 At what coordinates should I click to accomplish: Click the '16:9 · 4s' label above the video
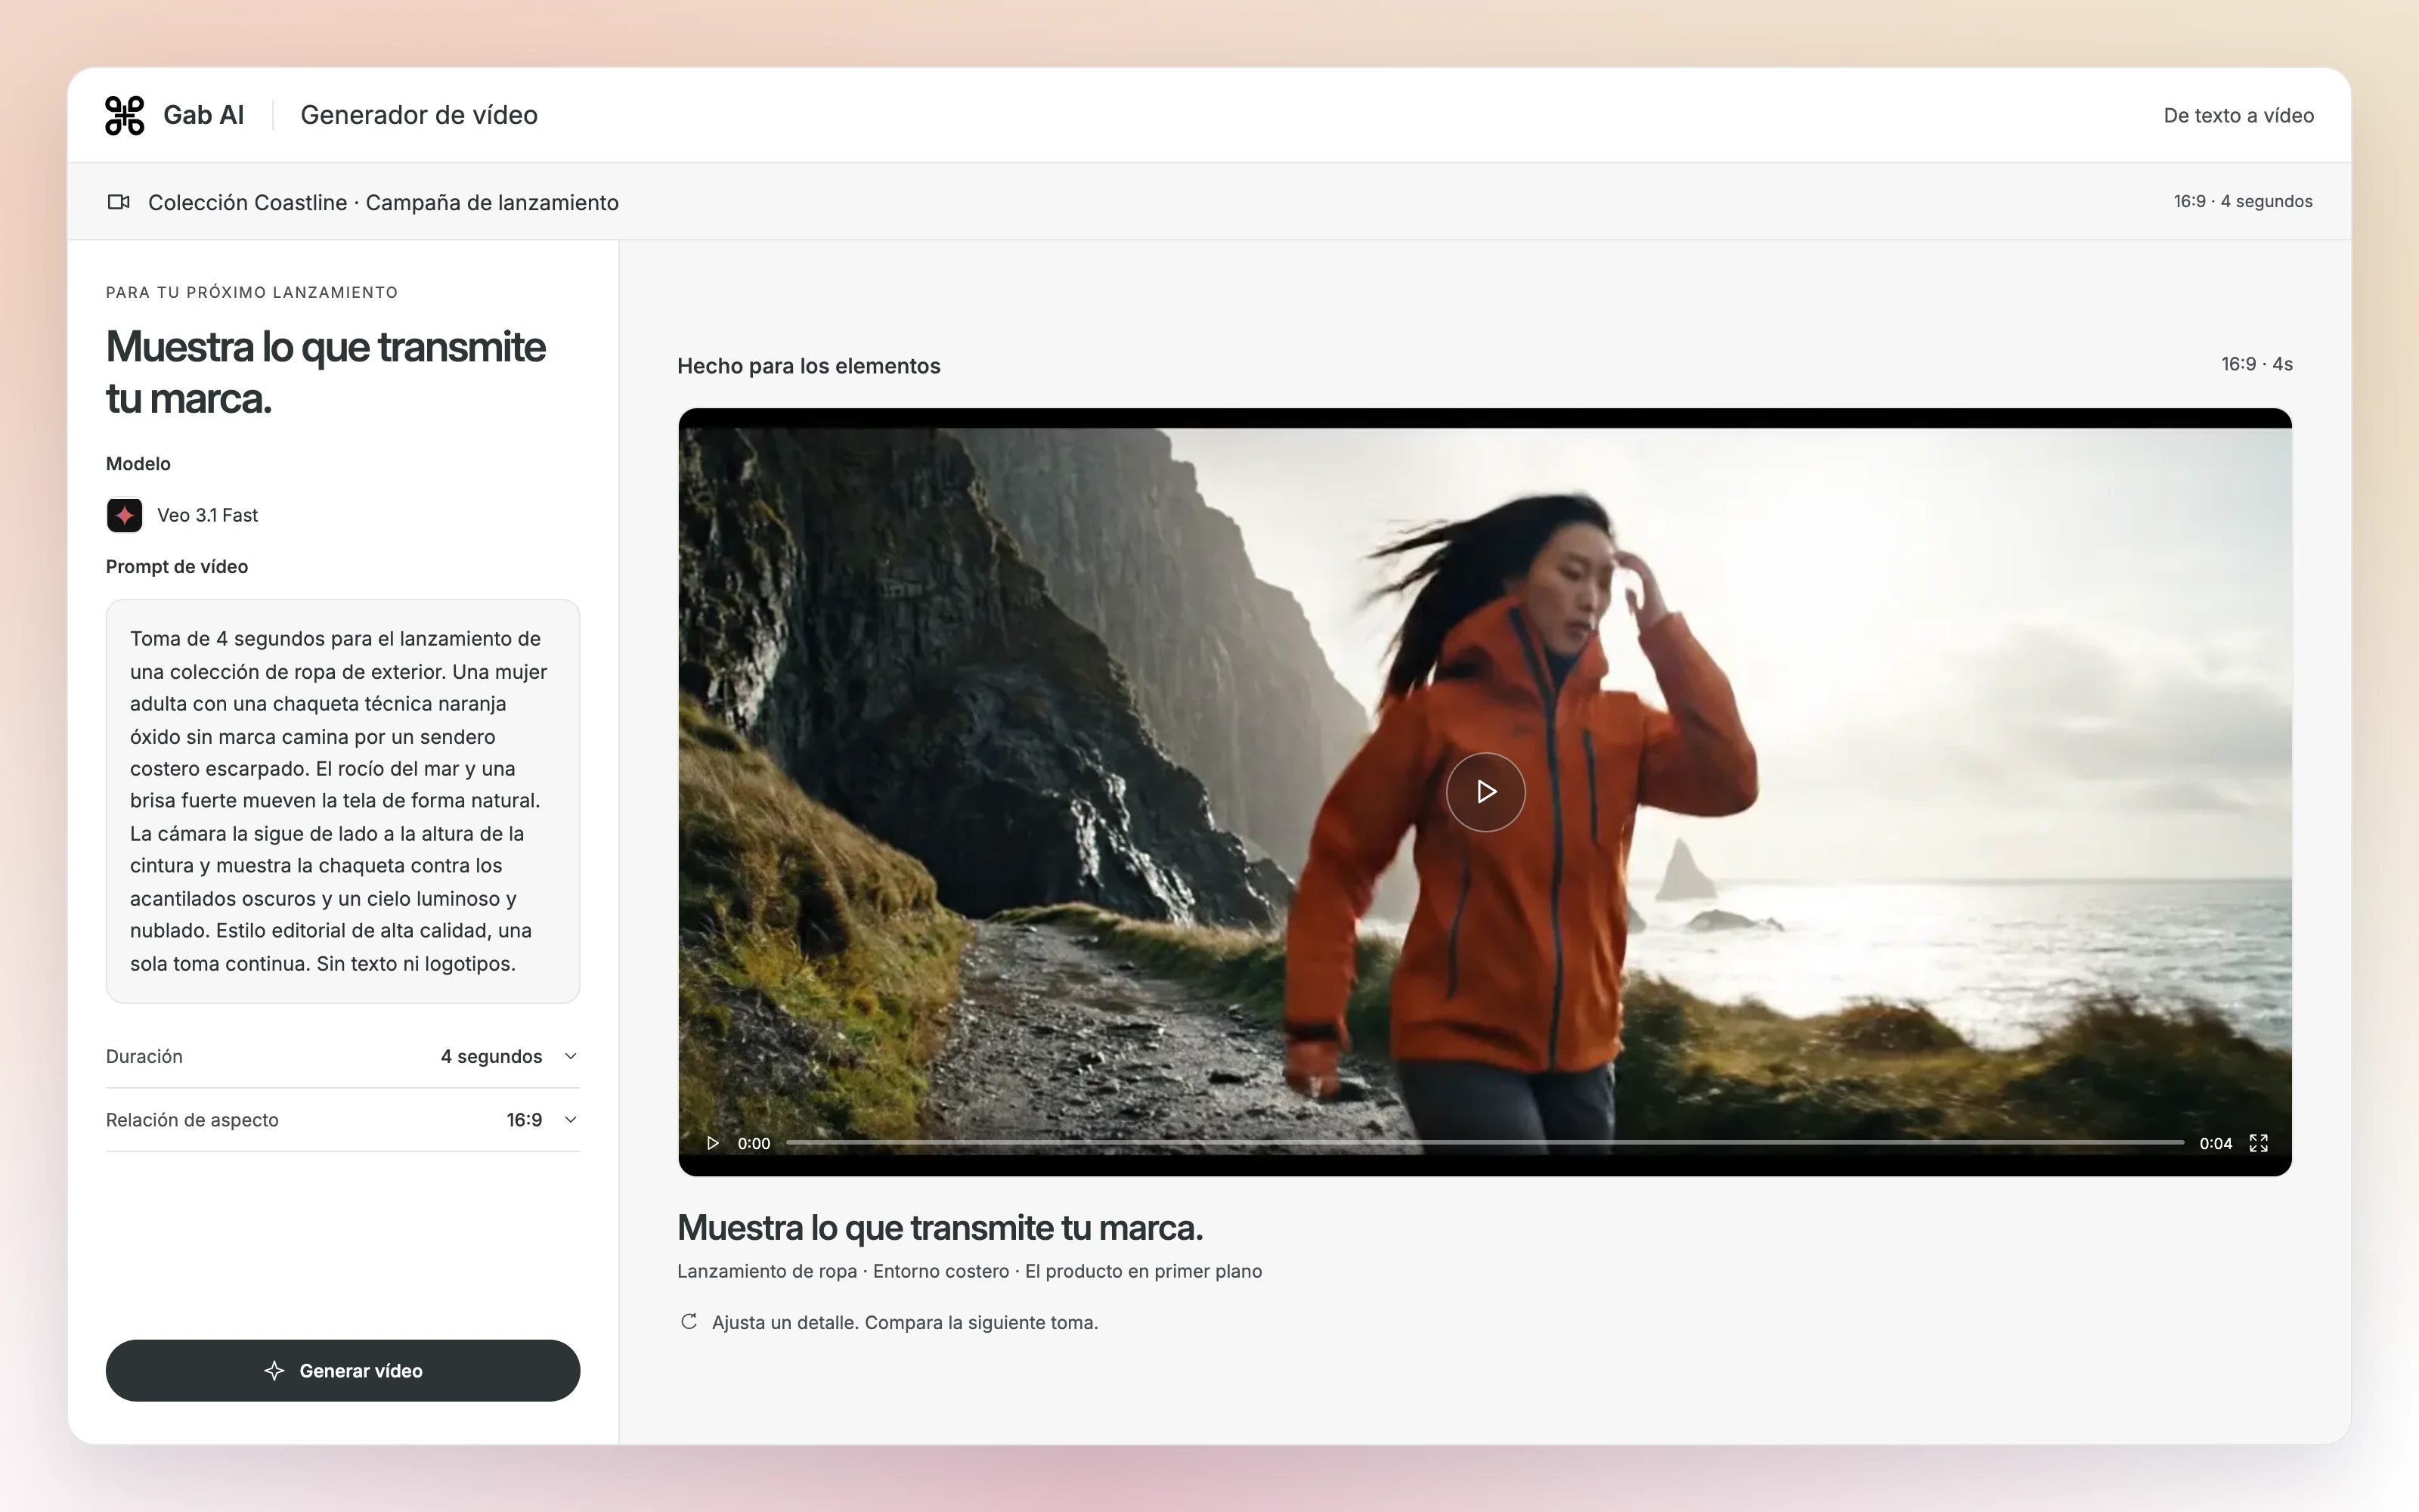(2256, 364)
